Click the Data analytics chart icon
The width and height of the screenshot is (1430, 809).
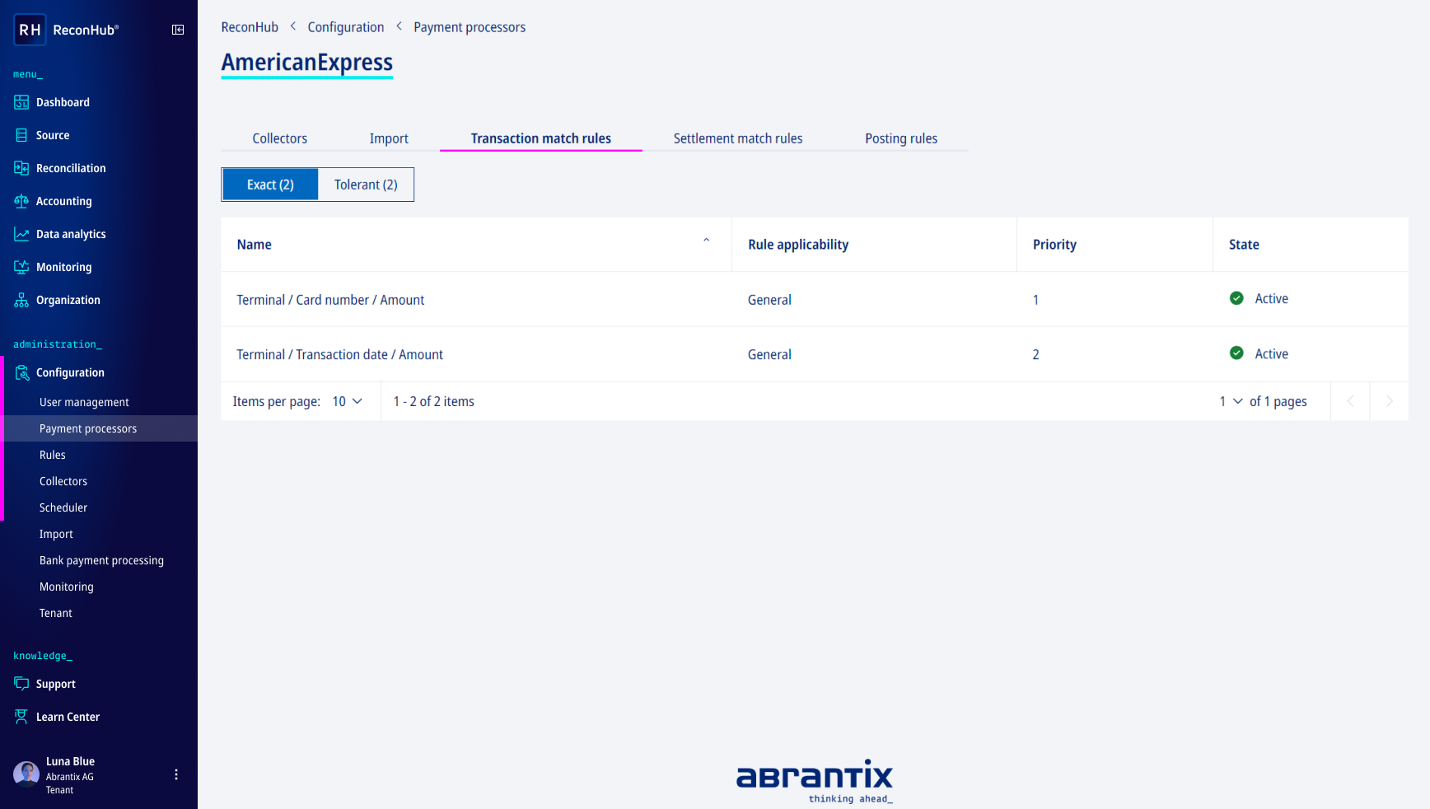click(21, 234)
